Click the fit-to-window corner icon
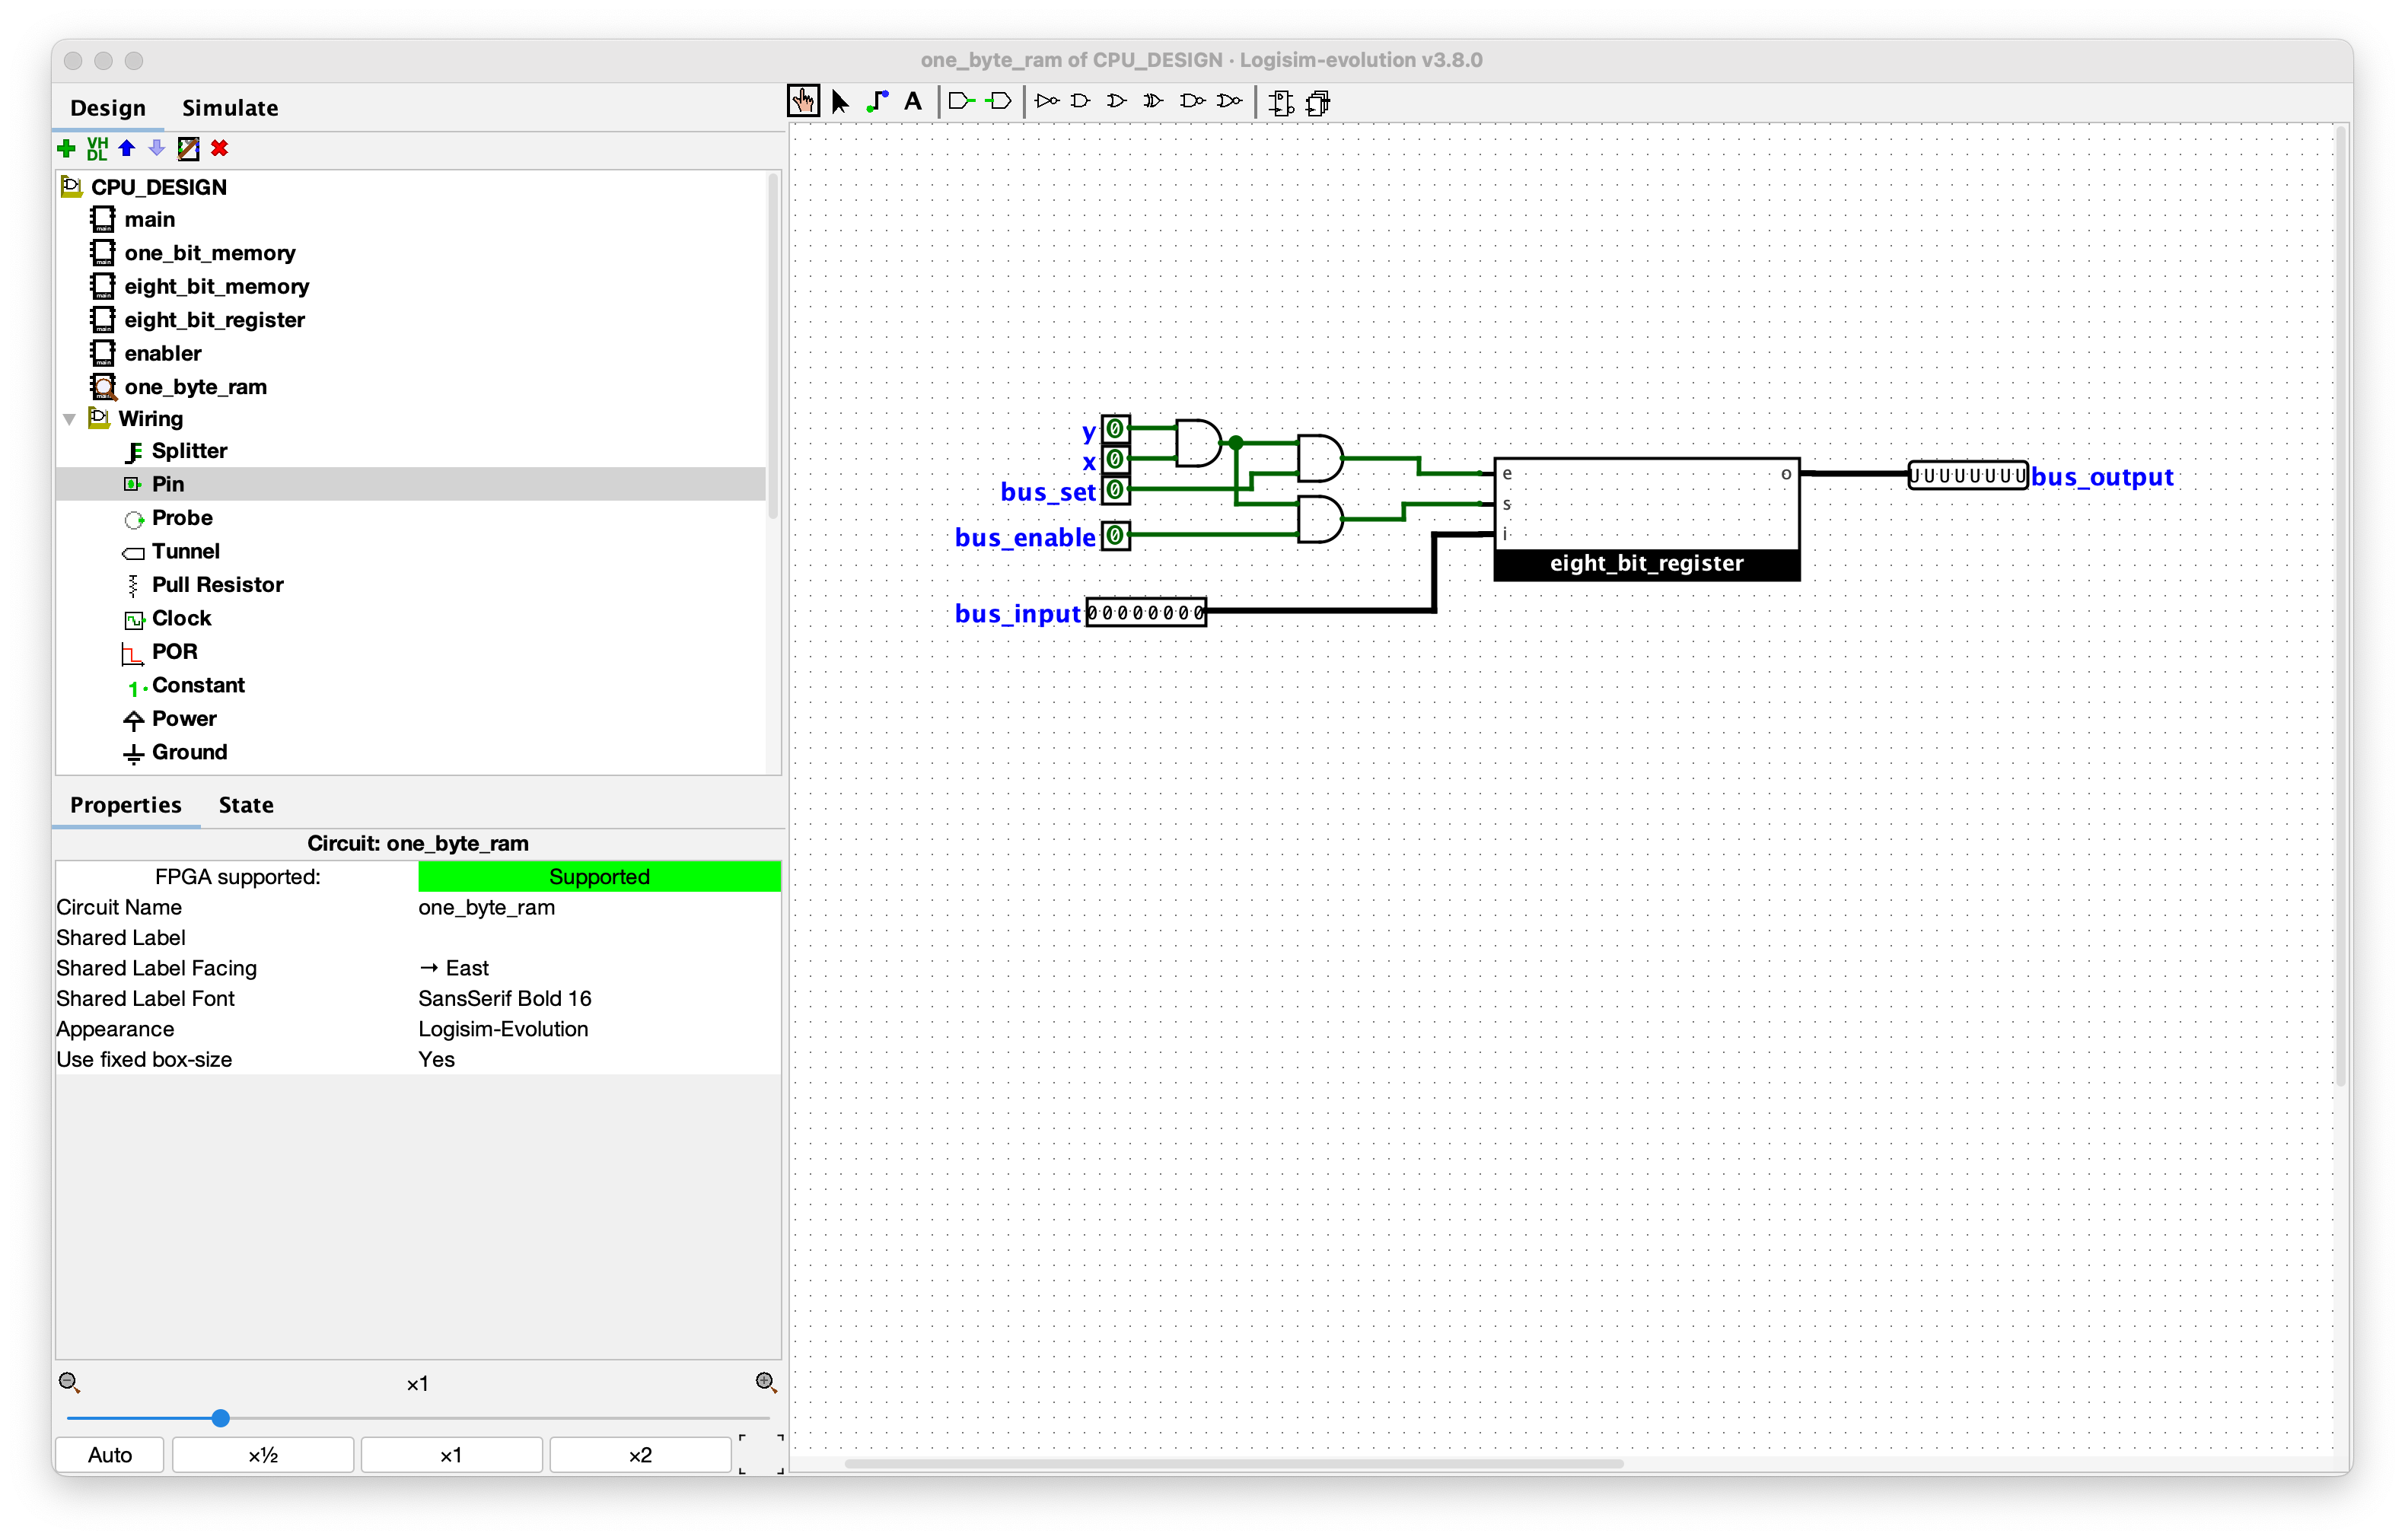 click(762, 1454)
